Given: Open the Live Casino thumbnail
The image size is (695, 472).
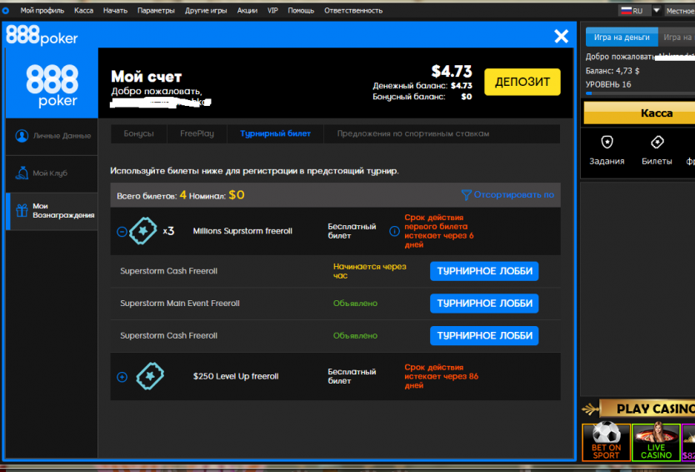Looking at the screenshot, I should click(656, 442).
